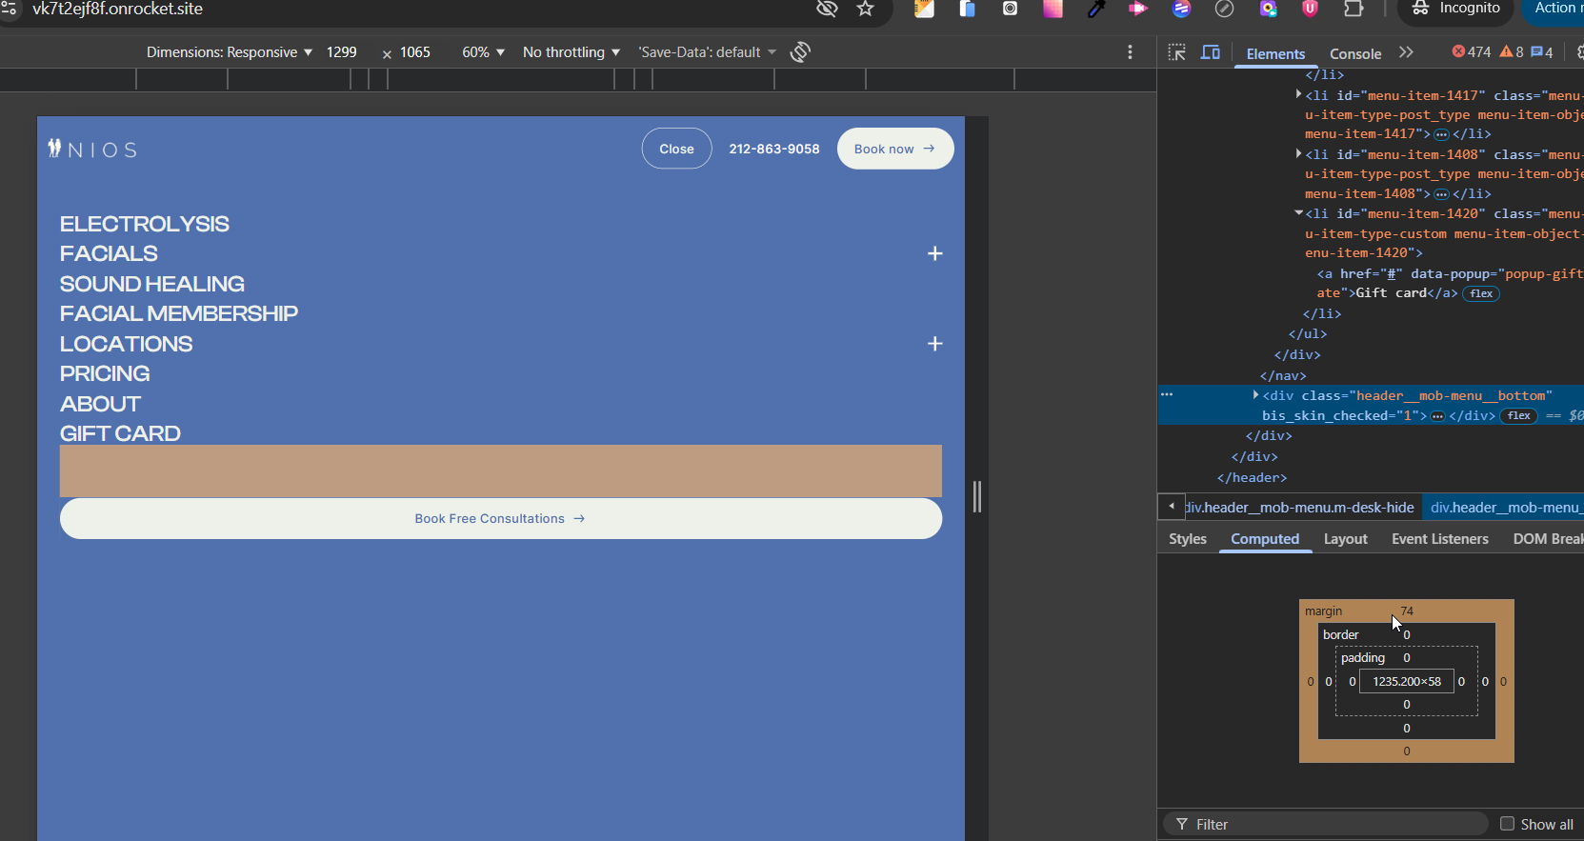Click the crossed-out eye icon in the address bar

827,9
